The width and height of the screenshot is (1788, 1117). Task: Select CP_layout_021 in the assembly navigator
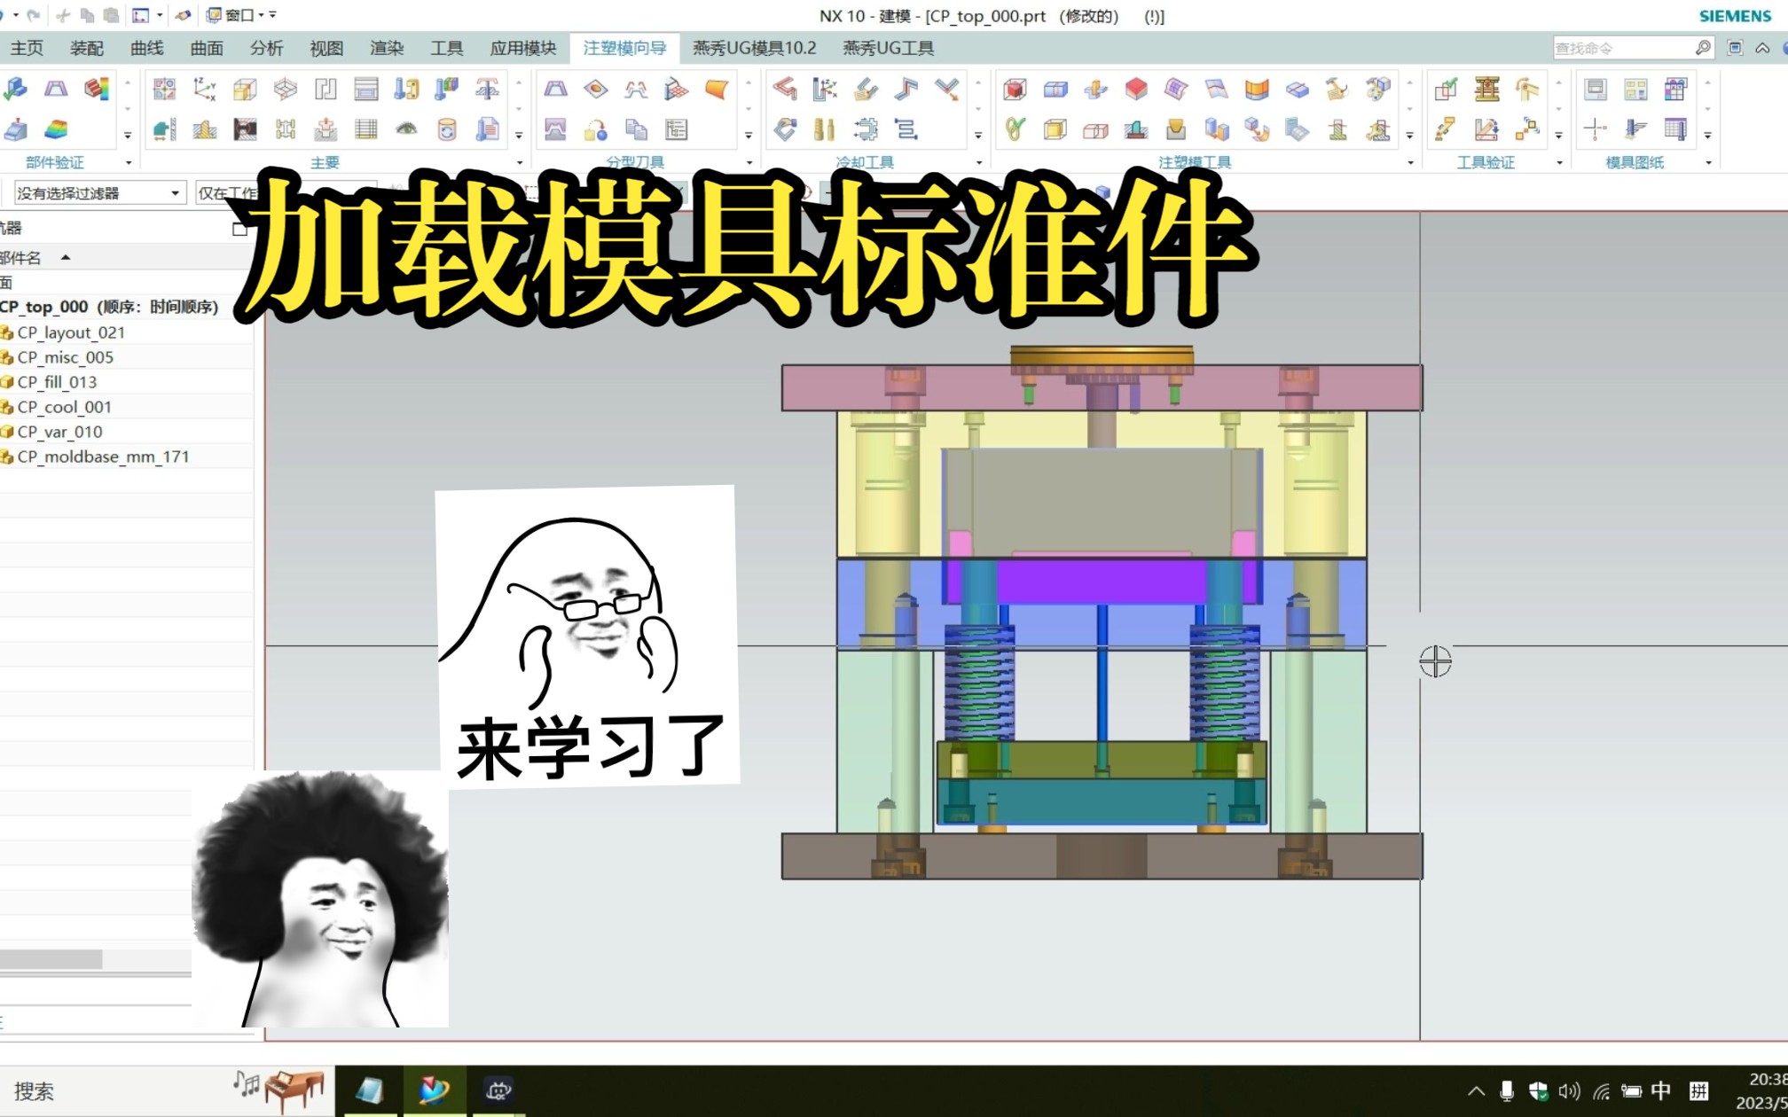point(71,332)
